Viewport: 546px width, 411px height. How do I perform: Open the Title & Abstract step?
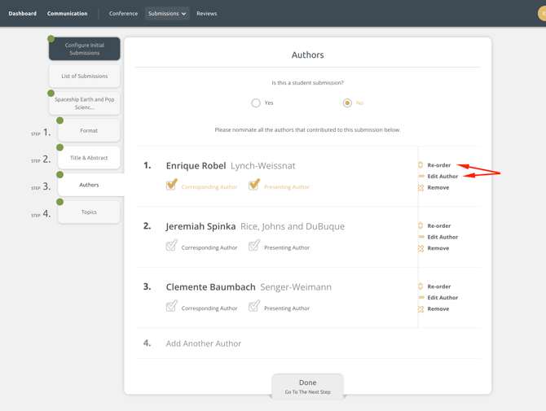pos(89,158)
